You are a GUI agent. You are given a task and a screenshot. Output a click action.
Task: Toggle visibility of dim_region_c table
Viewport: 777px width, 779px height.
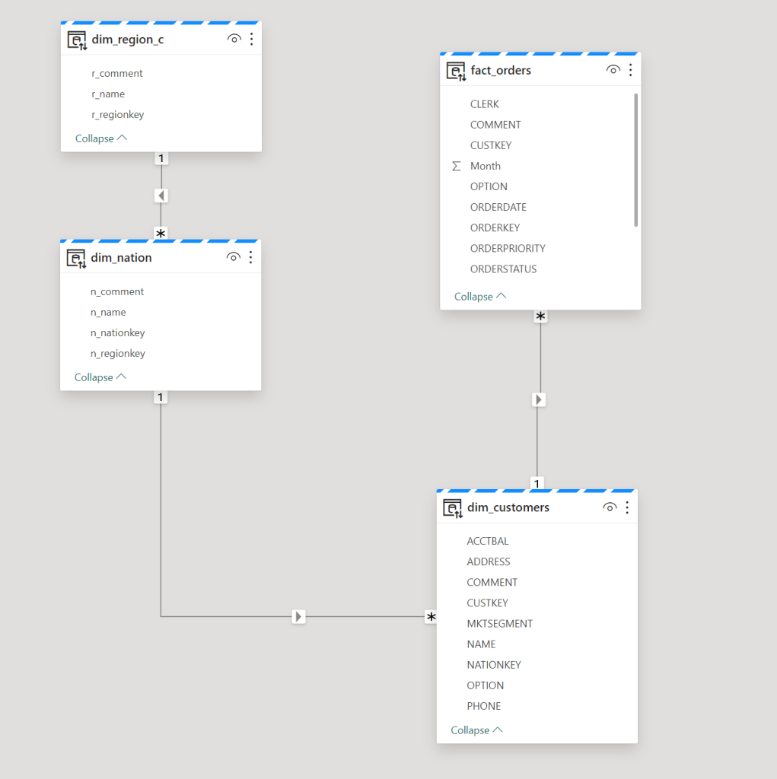click(234, 39)
